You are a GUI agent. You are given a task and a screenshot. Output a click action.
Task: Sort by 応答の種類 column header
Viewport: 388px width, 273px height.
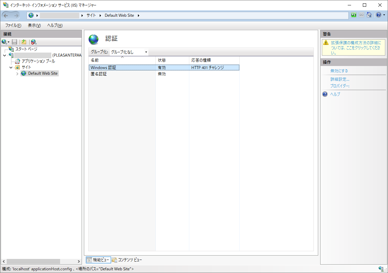(214, 60)
